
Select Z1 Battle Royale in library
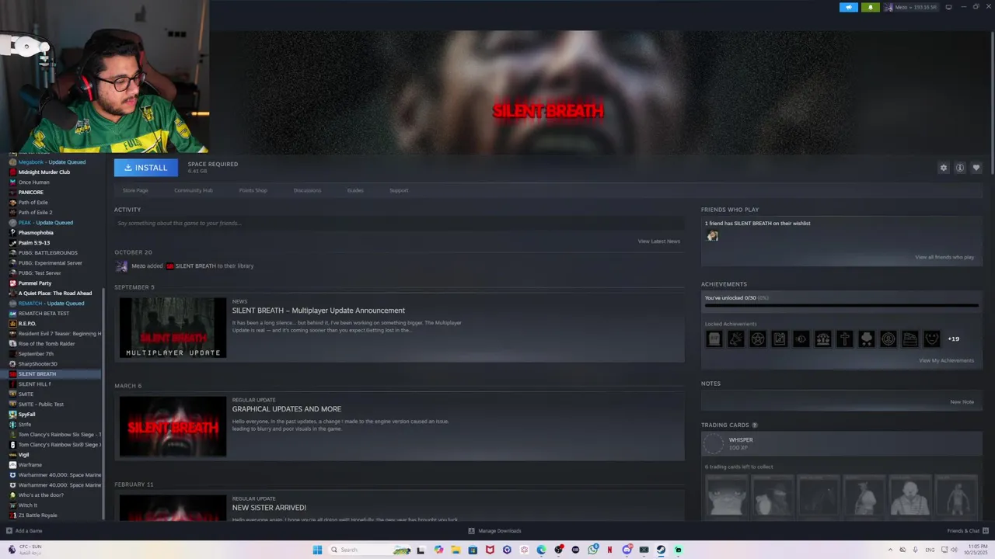(x=38, y=516)
